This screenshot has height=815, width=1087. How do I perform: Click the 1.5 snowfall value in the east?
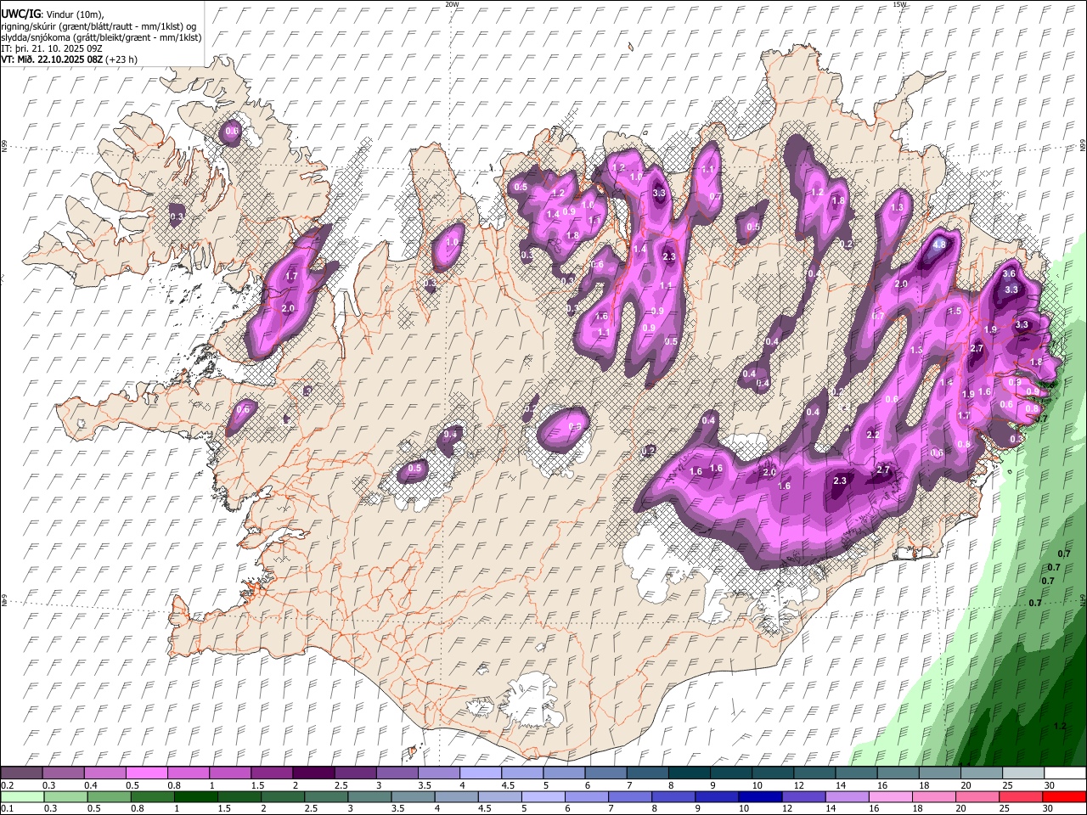(x=955, y=312)
